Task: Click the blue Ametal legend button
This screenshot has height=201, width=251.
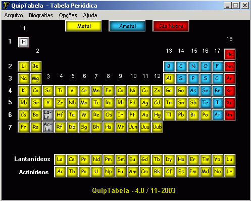Action: [127, 26]
